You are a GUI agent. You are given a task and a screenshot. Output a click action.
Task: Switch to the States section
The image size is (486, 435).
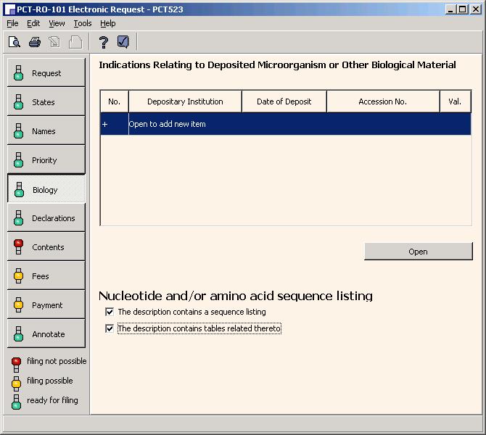point(46,102)
